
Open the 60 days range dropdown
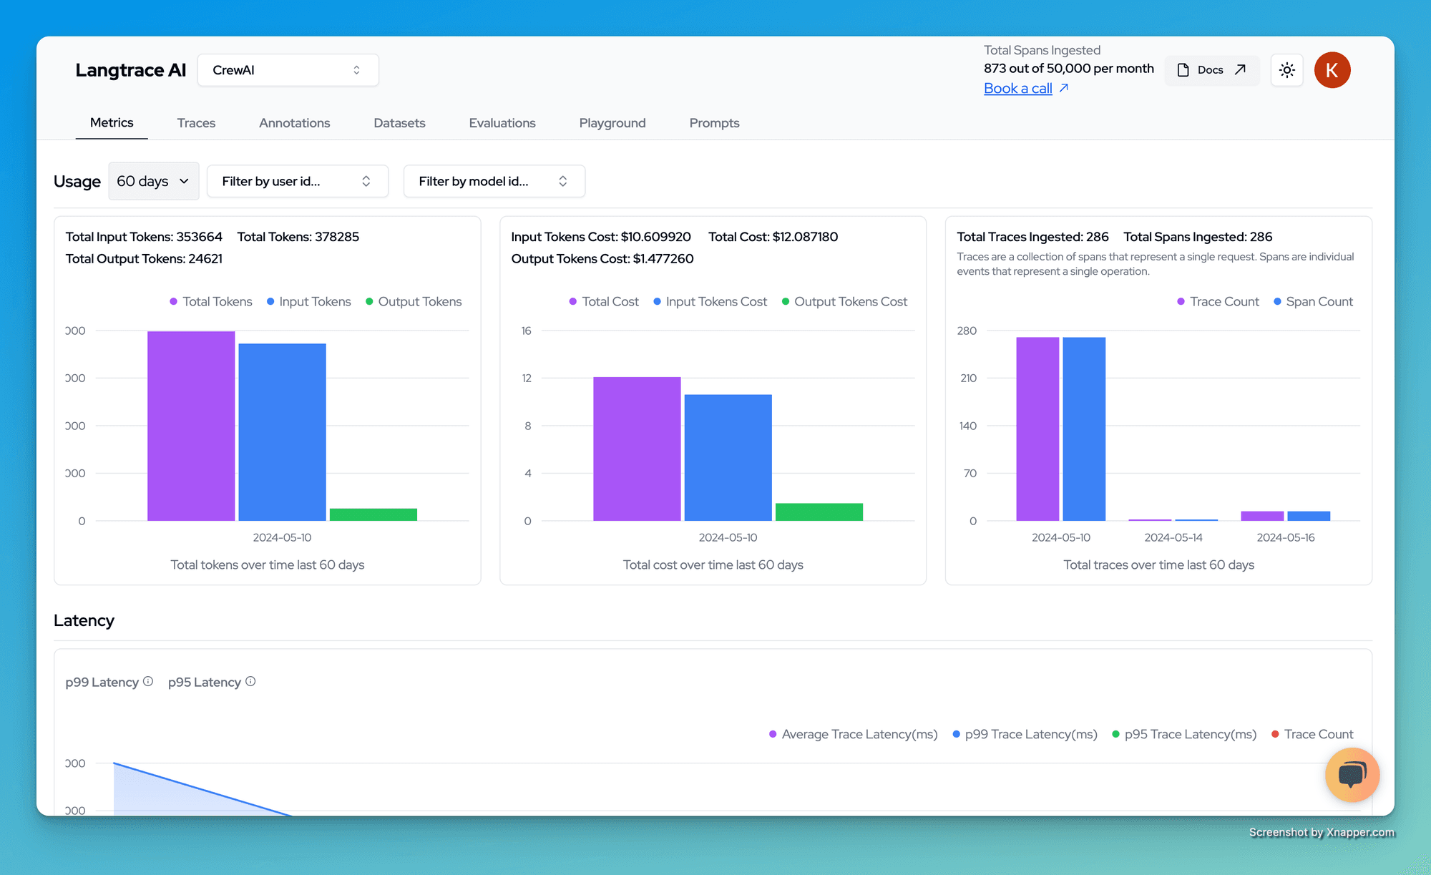[153, 181]
